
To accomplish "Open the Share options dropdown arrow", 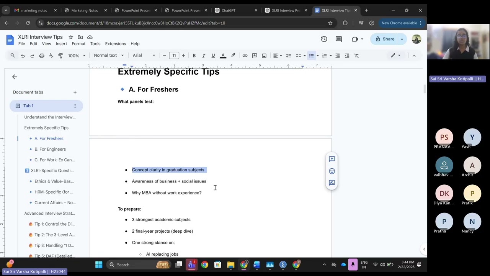I will [x=402, y=39].
